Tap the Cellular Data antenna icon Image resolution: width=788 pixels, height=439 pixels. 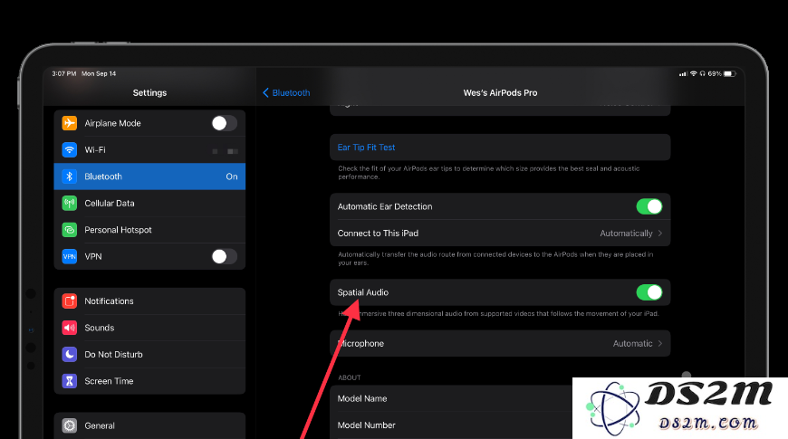pyautogui.click(x=70, y=203)
